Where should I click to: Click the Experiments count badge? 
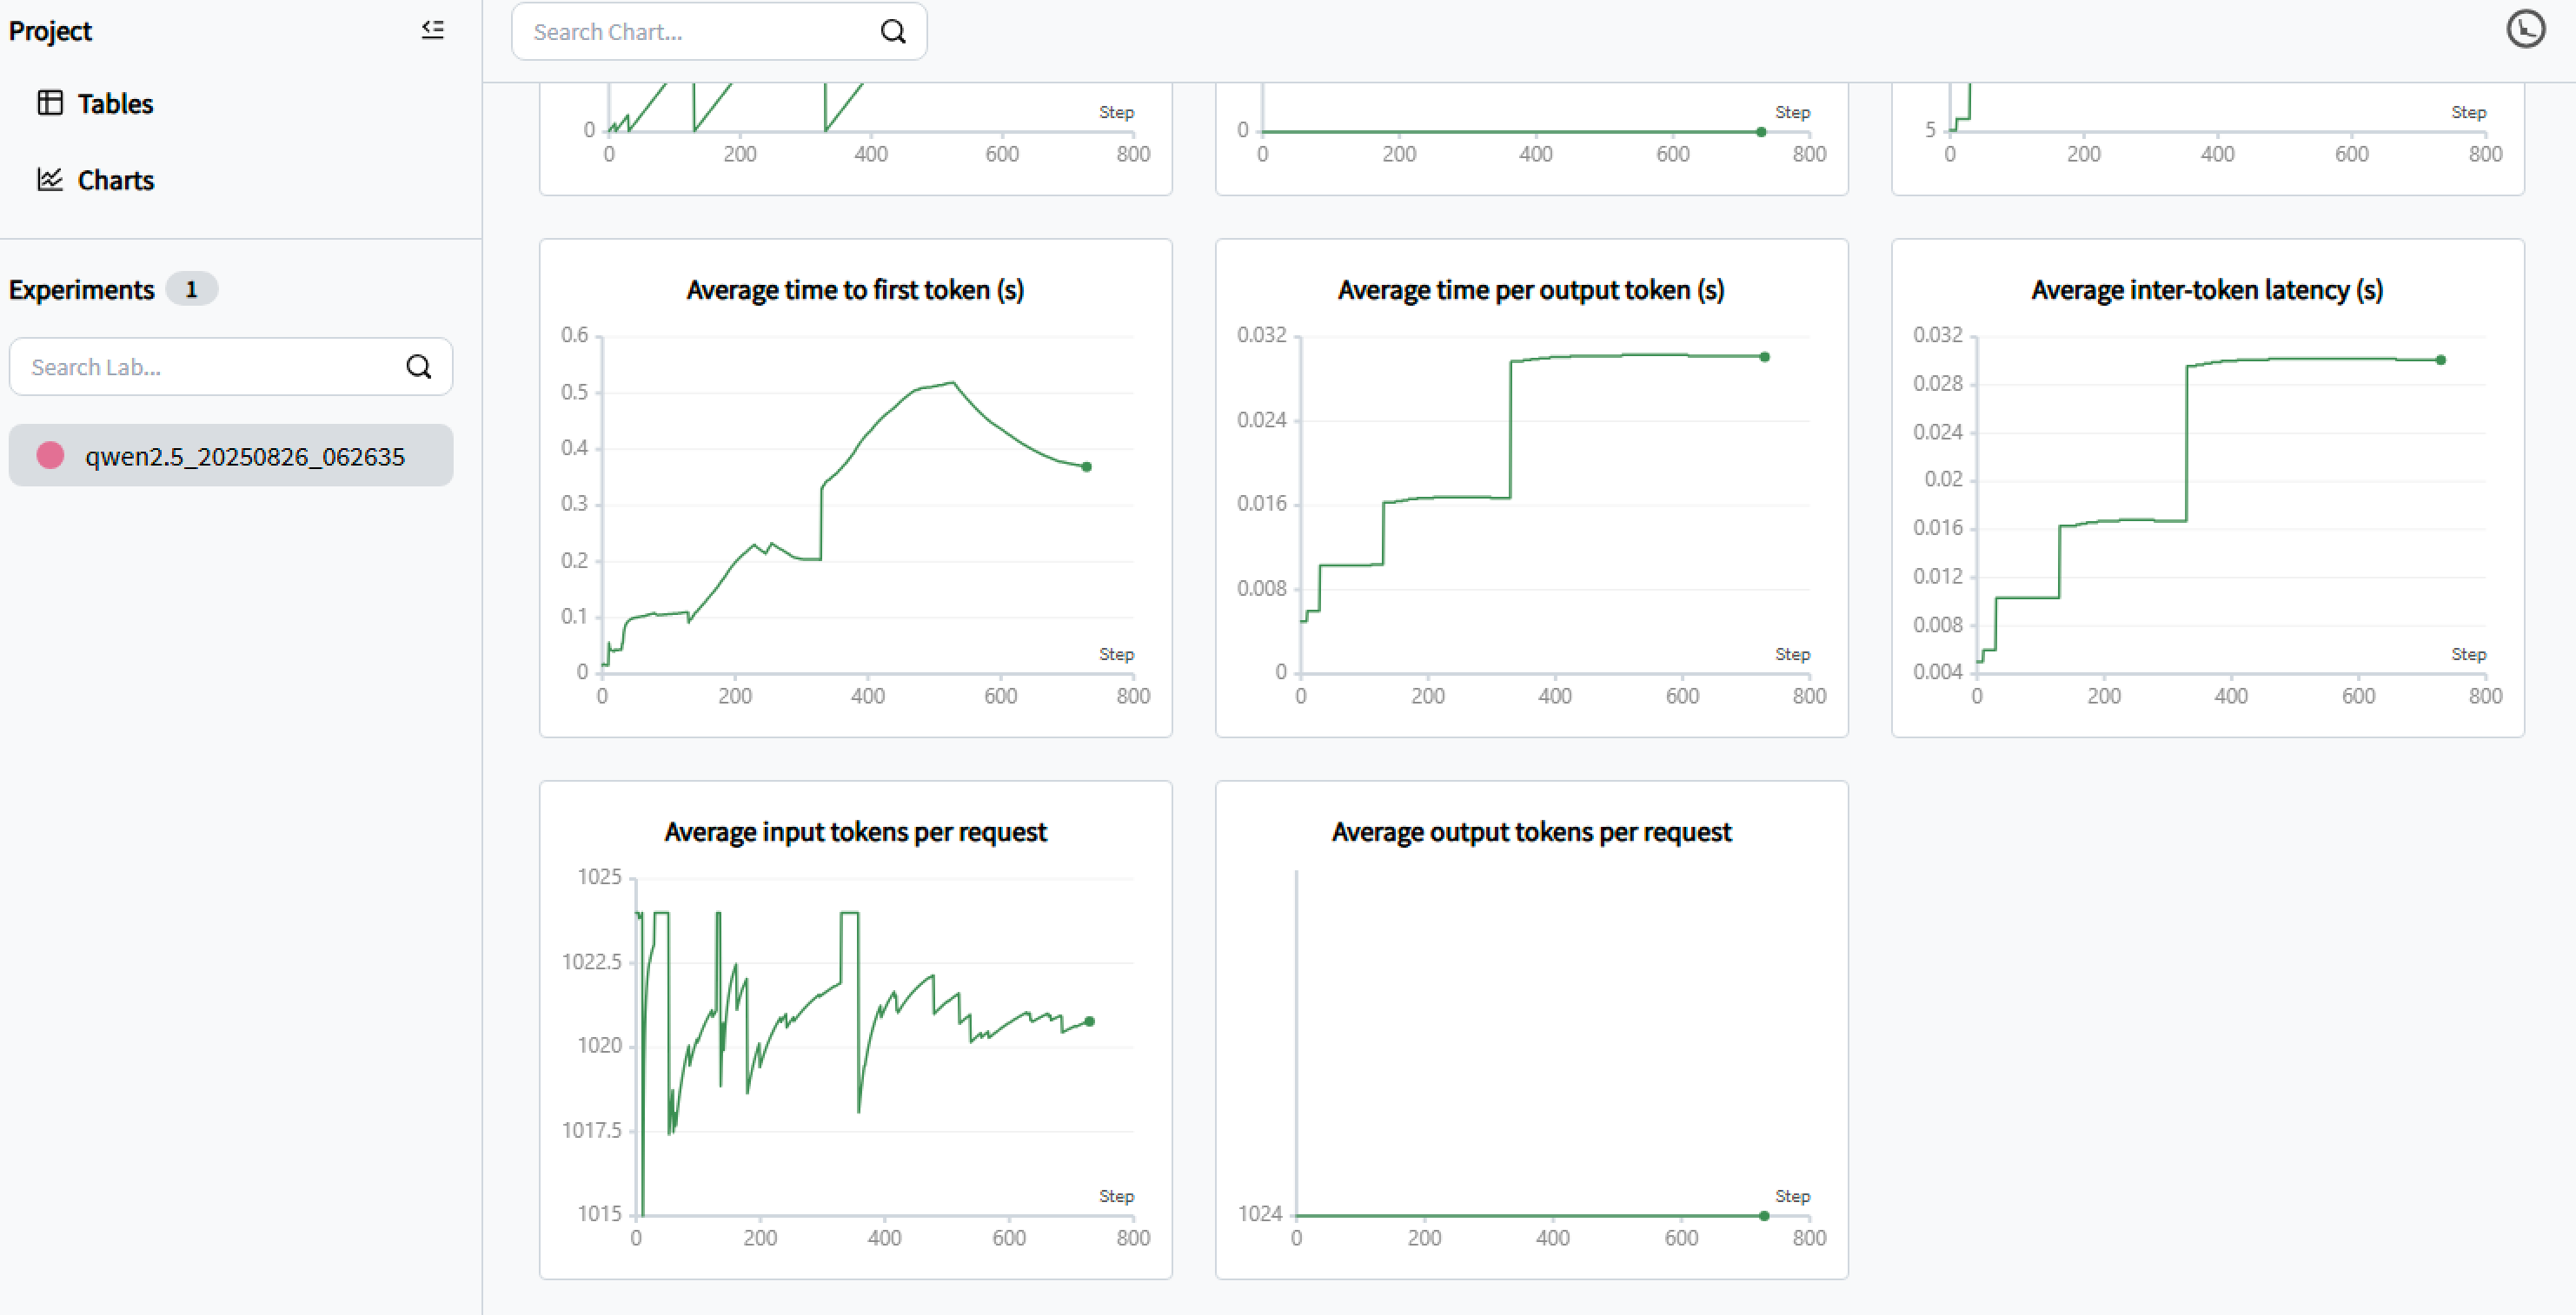click(x=191, y=290)
